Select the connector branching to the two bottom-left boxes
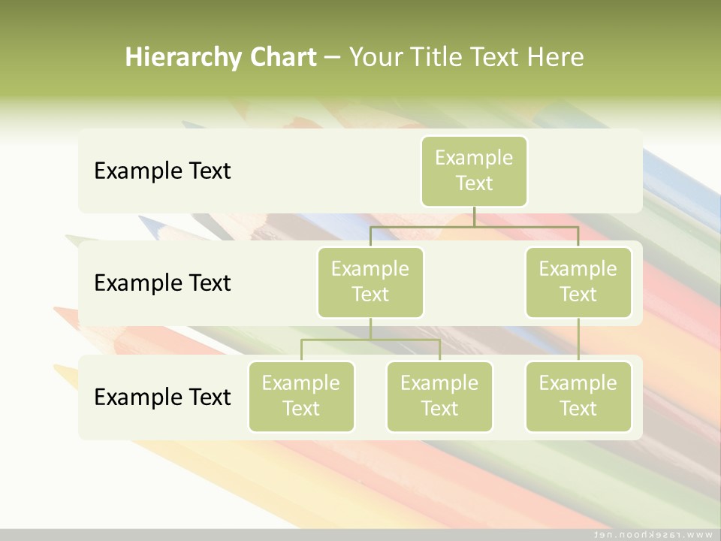The width and height of the screenshot is (721, 541). [x=370, y=340]
